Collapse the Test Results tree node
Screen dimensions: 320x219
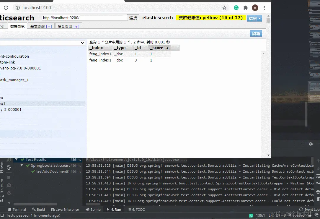tap(16, 159)
